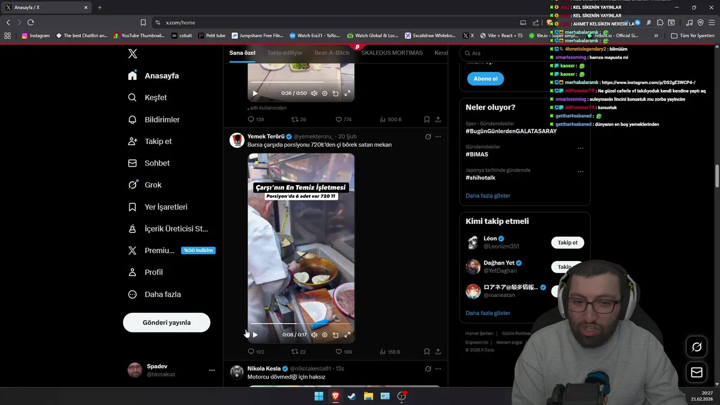Open the Grok icon on Yemek Terörü post
The width and height of the screenshot is (720, 405).
(x=428, y=137)
